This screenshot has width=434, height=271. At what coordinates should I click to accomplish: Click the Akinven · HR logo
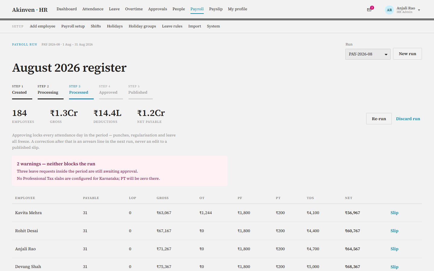tap(30, 10)
